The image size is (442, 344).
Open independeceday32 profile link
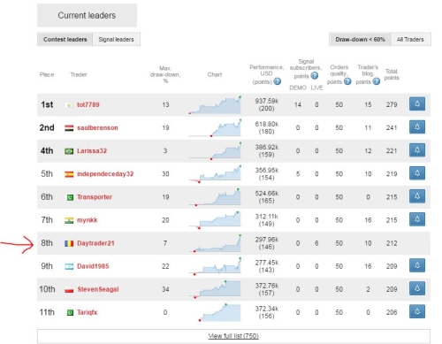click(x=105, y=174)
